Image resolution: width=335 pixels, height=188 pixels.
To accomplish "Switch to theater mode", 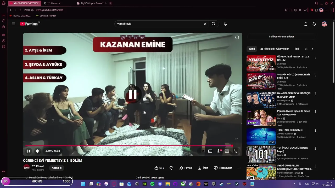I will tap(227, 151).
